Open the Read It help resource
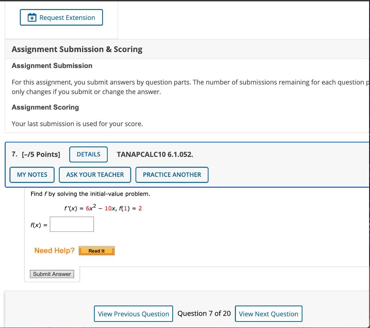 96,250
